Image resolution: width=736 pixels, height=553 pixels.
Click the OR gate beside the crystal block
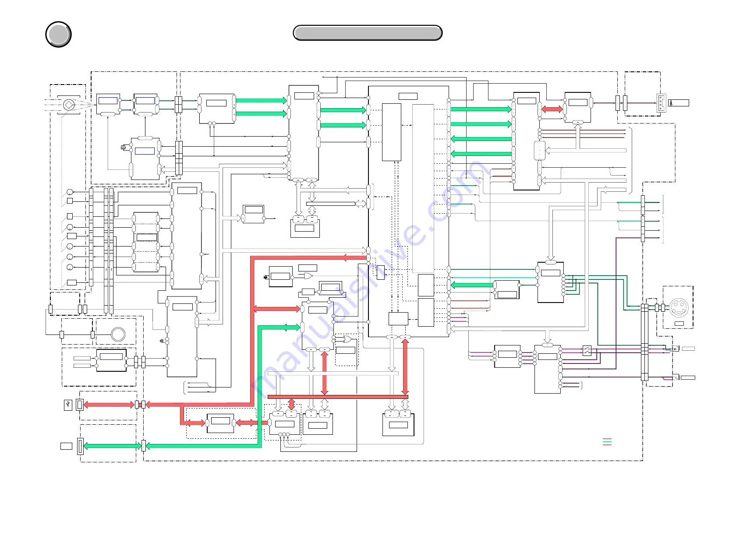pos(308,276)
